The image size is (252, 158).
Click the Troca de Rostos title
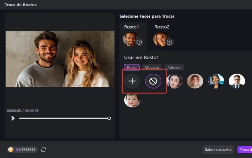pos(20,5)
